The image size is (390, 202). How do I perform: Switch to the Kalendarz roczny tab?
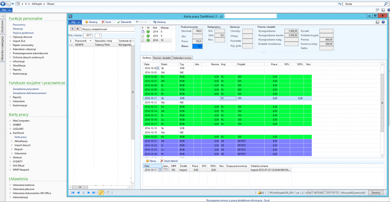[183, 58]
